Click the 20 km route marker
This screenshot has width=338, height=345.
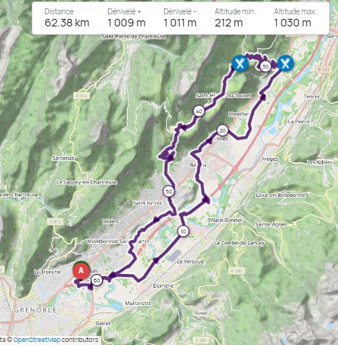click(222, 131)
